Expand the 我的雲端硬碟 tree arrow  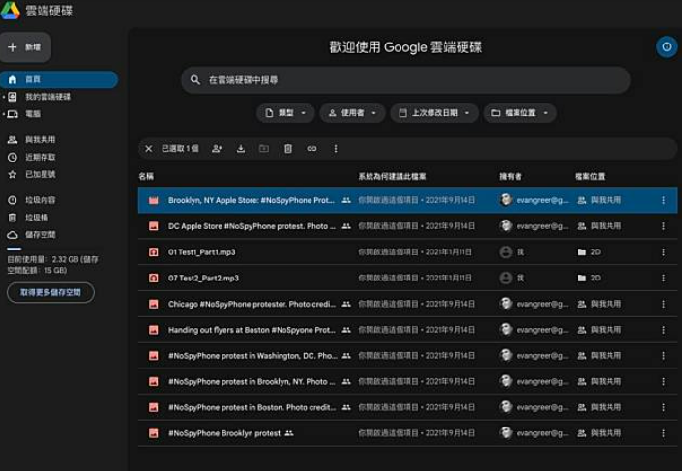coord(4,97)
